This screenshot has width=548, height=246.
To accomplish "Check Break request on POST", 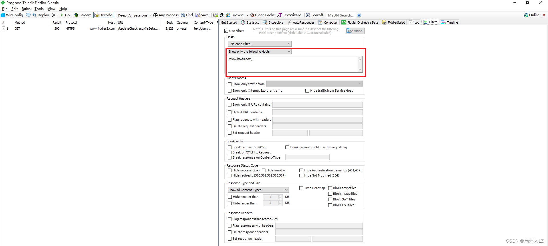I will pyautogui.click(x=229, y=147).
